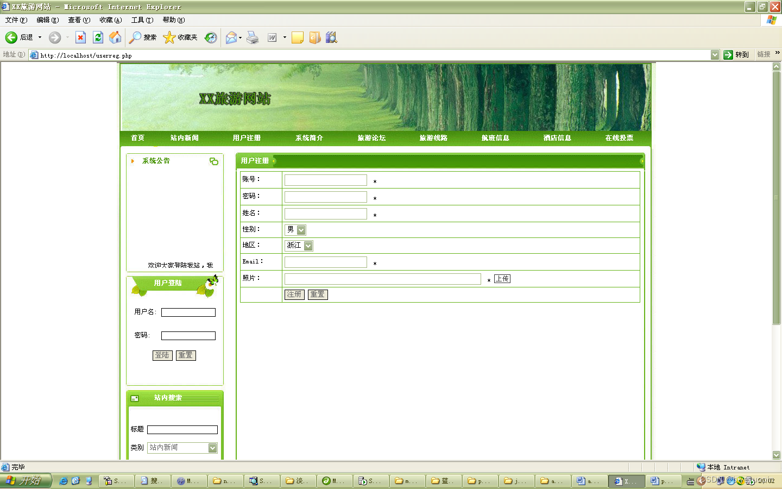Click the 照片 photo path field
This screenshot has width=782, height=489.
coord(383,279)
